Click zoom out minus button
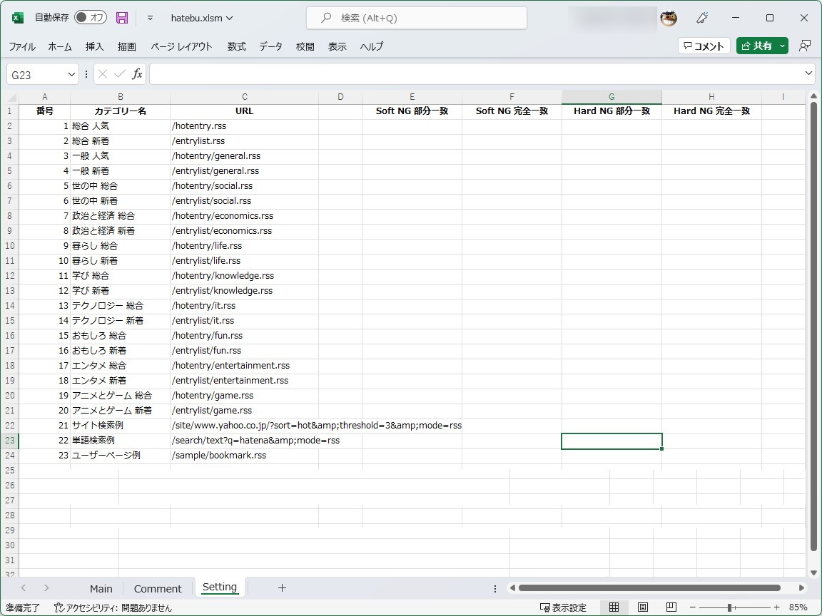822x616 pixels. click(693, 607)
